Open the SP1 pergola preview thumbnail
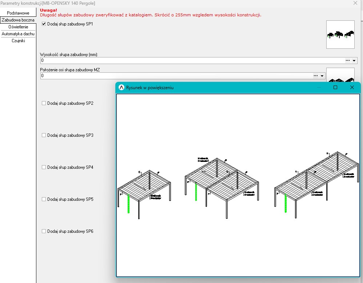363x283 pixels. click(x=340, y=35)
